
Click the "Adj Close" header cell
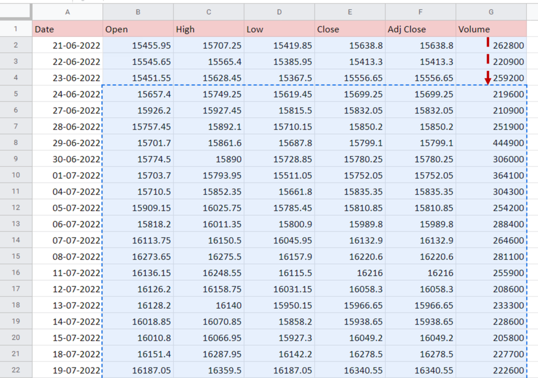421,29
